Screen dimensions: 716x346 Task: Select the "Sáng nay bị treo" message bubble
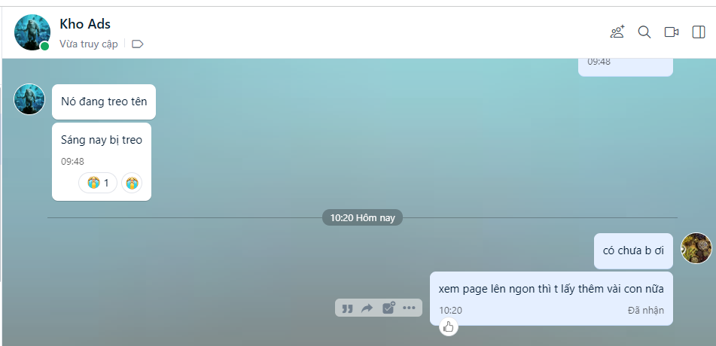102,141
